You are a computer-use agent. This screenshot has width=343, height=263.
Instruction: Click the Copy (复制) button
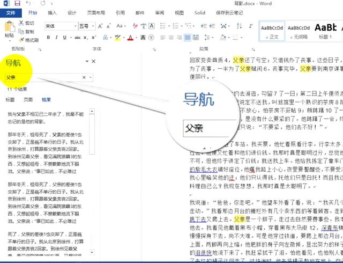26,32
